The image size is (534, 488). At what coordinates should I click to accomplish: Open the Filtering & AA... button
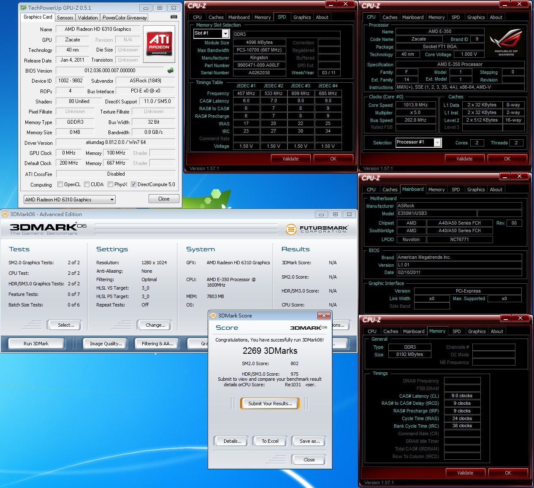click(158, 344)
